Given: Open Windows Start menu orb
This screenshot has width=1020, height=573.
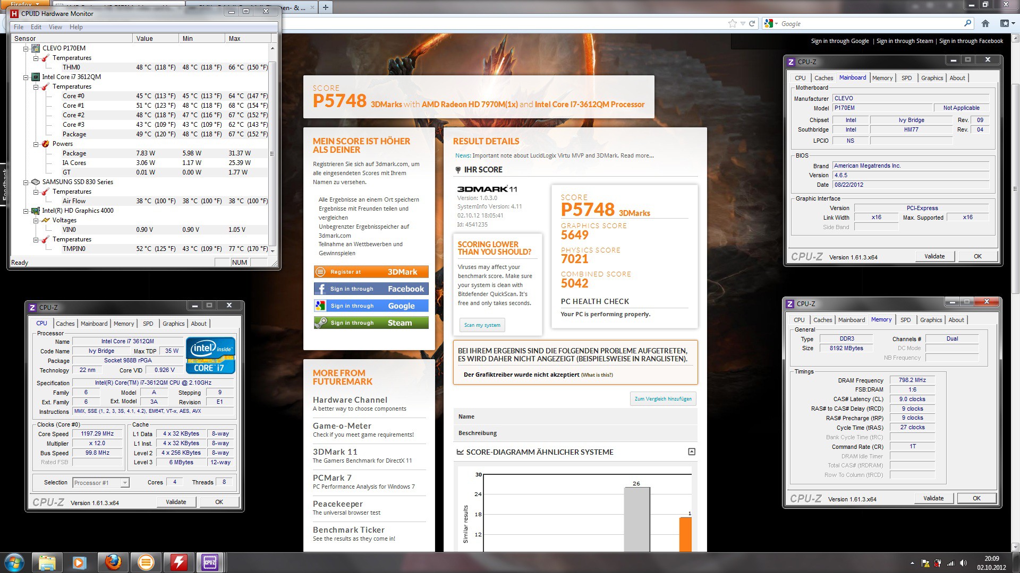Looking at the screenshot, I should [14, 562].
